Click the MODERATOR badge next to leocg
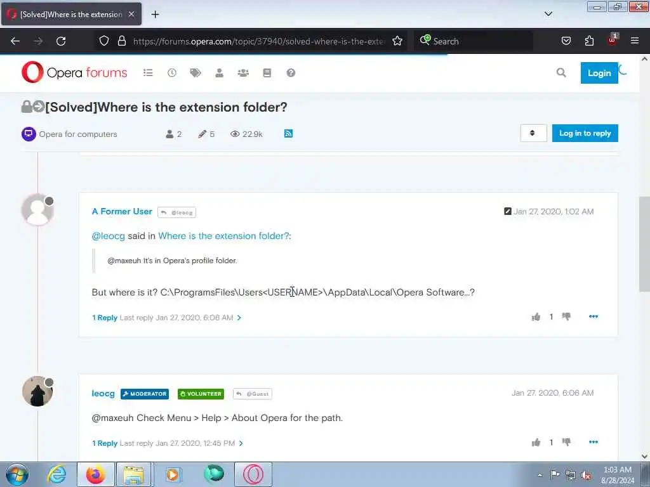This screenshot has width=650, height=487. 145,394
